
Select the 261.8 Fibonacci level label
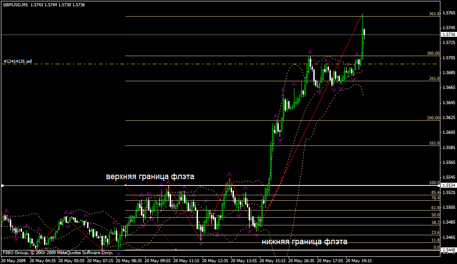[x=434, y=79]
